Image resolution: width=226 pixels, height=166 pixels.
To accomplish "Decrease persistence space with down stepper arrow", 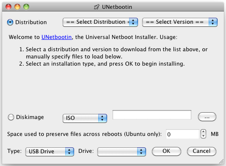I will 203,136.
